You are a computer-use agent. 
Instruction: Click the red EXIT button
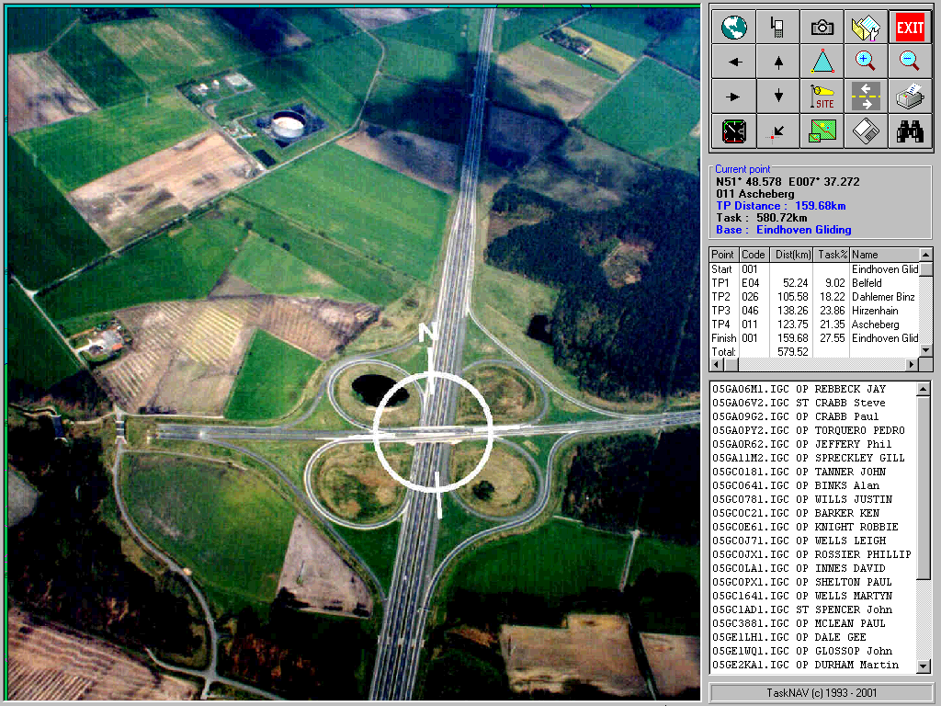910,27
